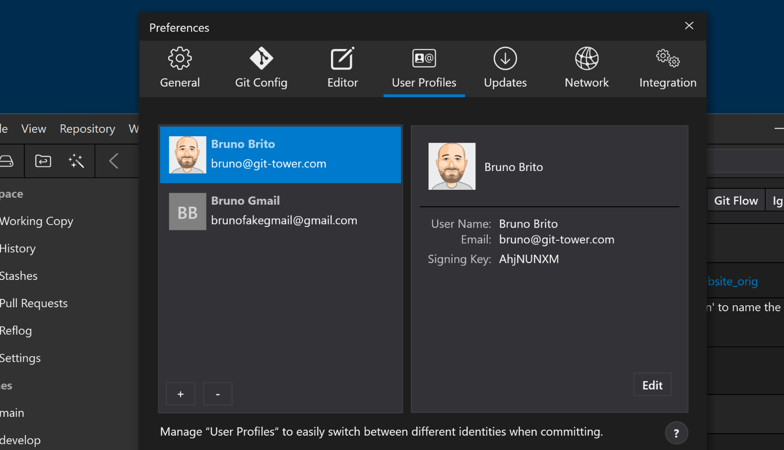Close the Preferences dialog
The width and height of the screenshot is (784, 450).
689,26
